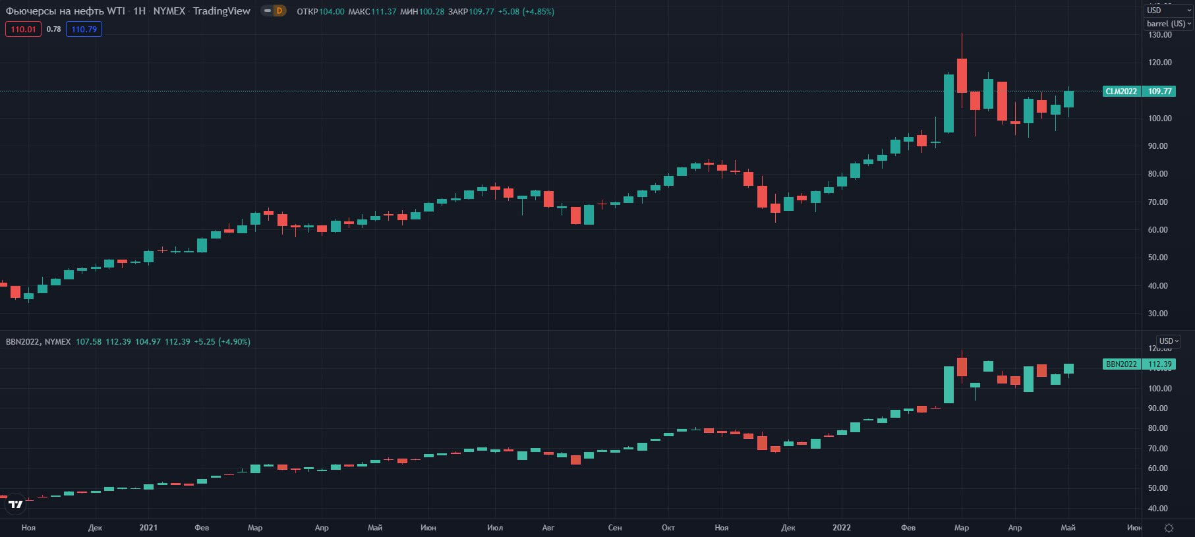Click the МАКС 111.37 high value
Screen dimensions: 1195x537
[x=372, y=11]
